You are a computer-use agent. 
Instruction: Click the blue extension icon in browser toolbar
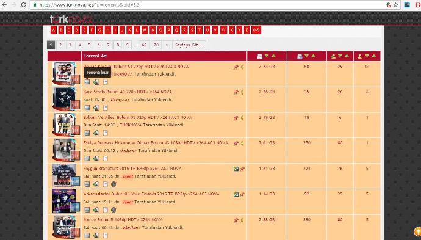pyautogui.click(x=407, y=4)
